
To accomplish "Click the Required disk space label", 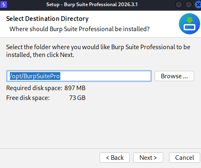I will [x=34, y=88].
